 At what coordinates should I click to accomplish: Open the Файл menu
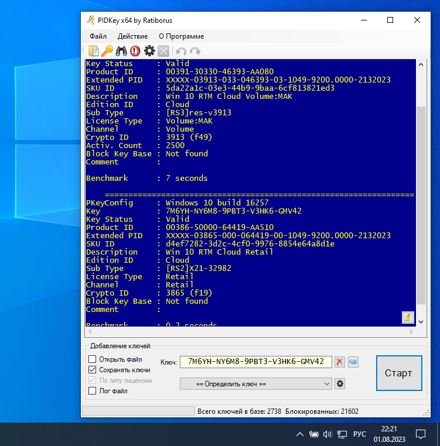click(x=98, y=36)
